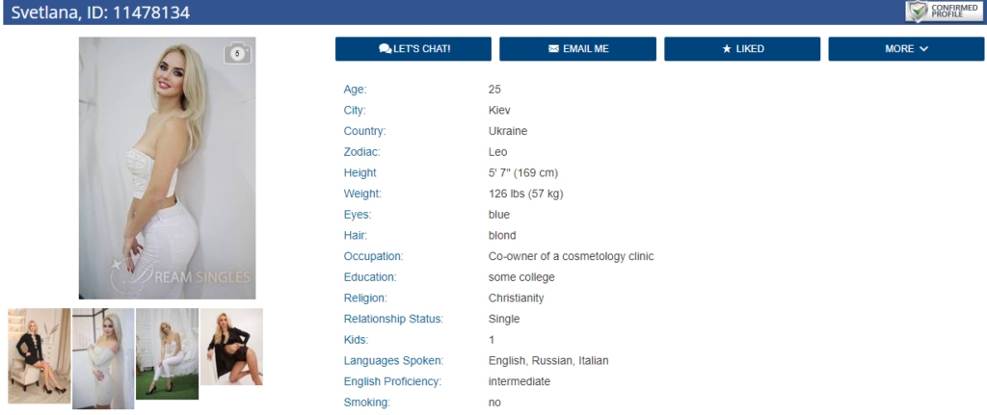Select occupation Co-owner of a cosmetology clinic
This screenshot has width=987, height=415.
571,256
